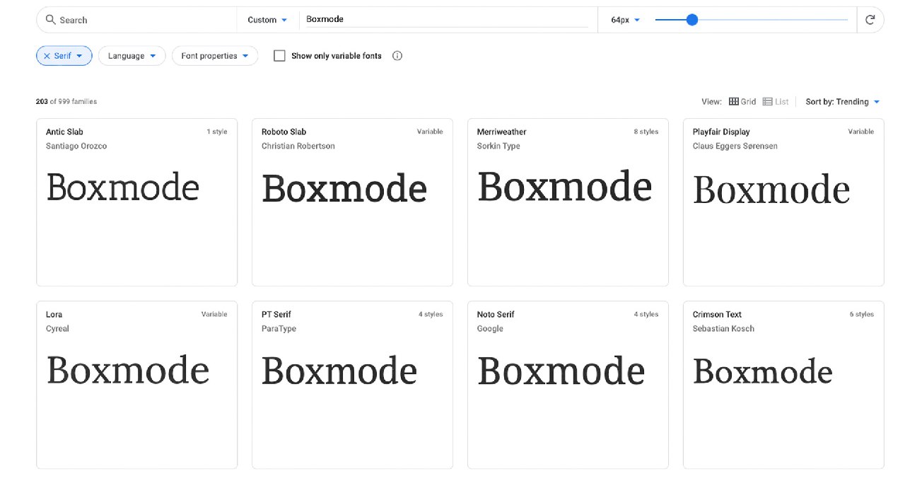
Task: Open the variable fonts info icon
Action: click(x=397, y=56)
